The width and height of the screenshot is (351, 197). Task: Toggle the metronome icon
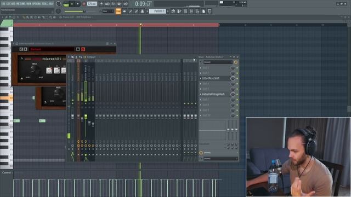[x=101, y=4]
